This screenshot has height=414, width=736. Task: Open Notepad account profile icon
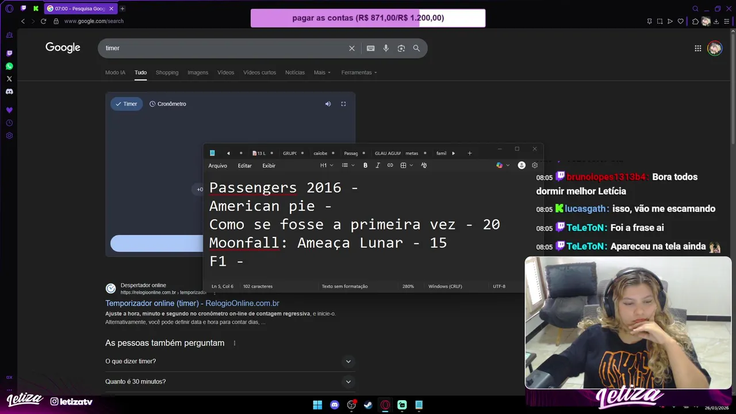[x=522, y=166]
